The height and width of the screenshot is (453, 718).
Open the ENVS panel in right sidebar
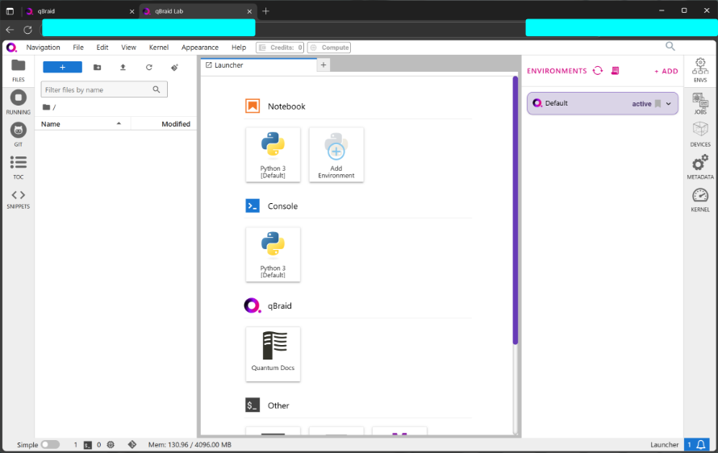(x=700, y=70)
